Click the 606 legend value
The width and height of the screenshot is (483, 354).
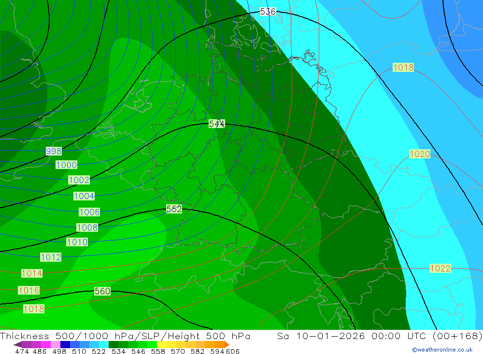click(232, 352)
